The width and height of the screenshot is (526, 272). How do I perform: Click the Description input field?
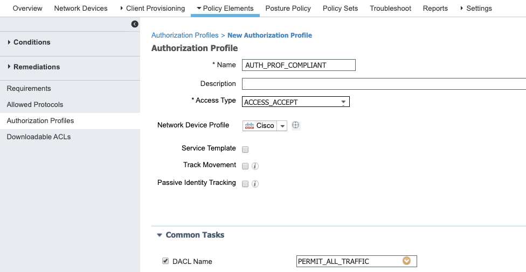tap(384, 84)
